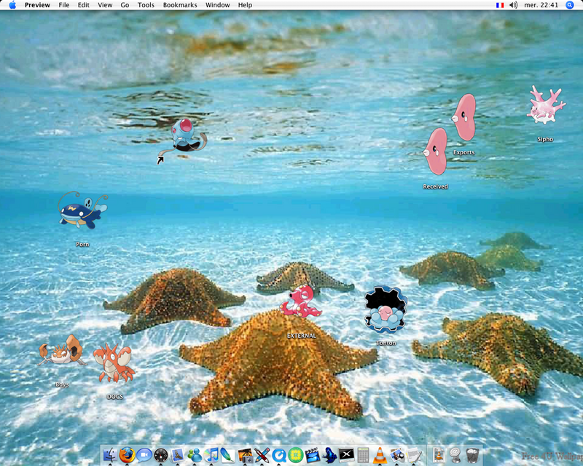The image size is (583, 466).
Task: Open the Trash in the Dock
Action: 472,455
